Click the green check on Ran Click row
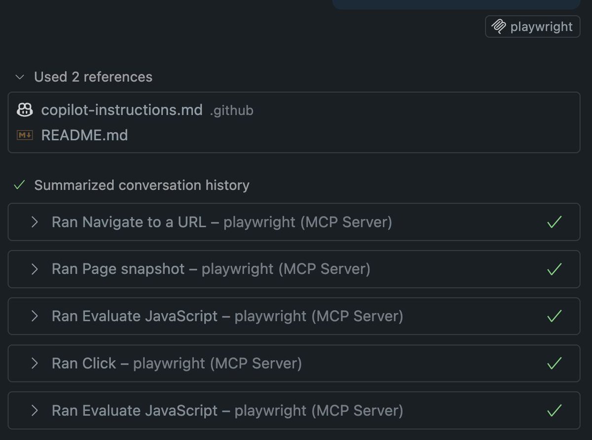 [x=555, y=364]
